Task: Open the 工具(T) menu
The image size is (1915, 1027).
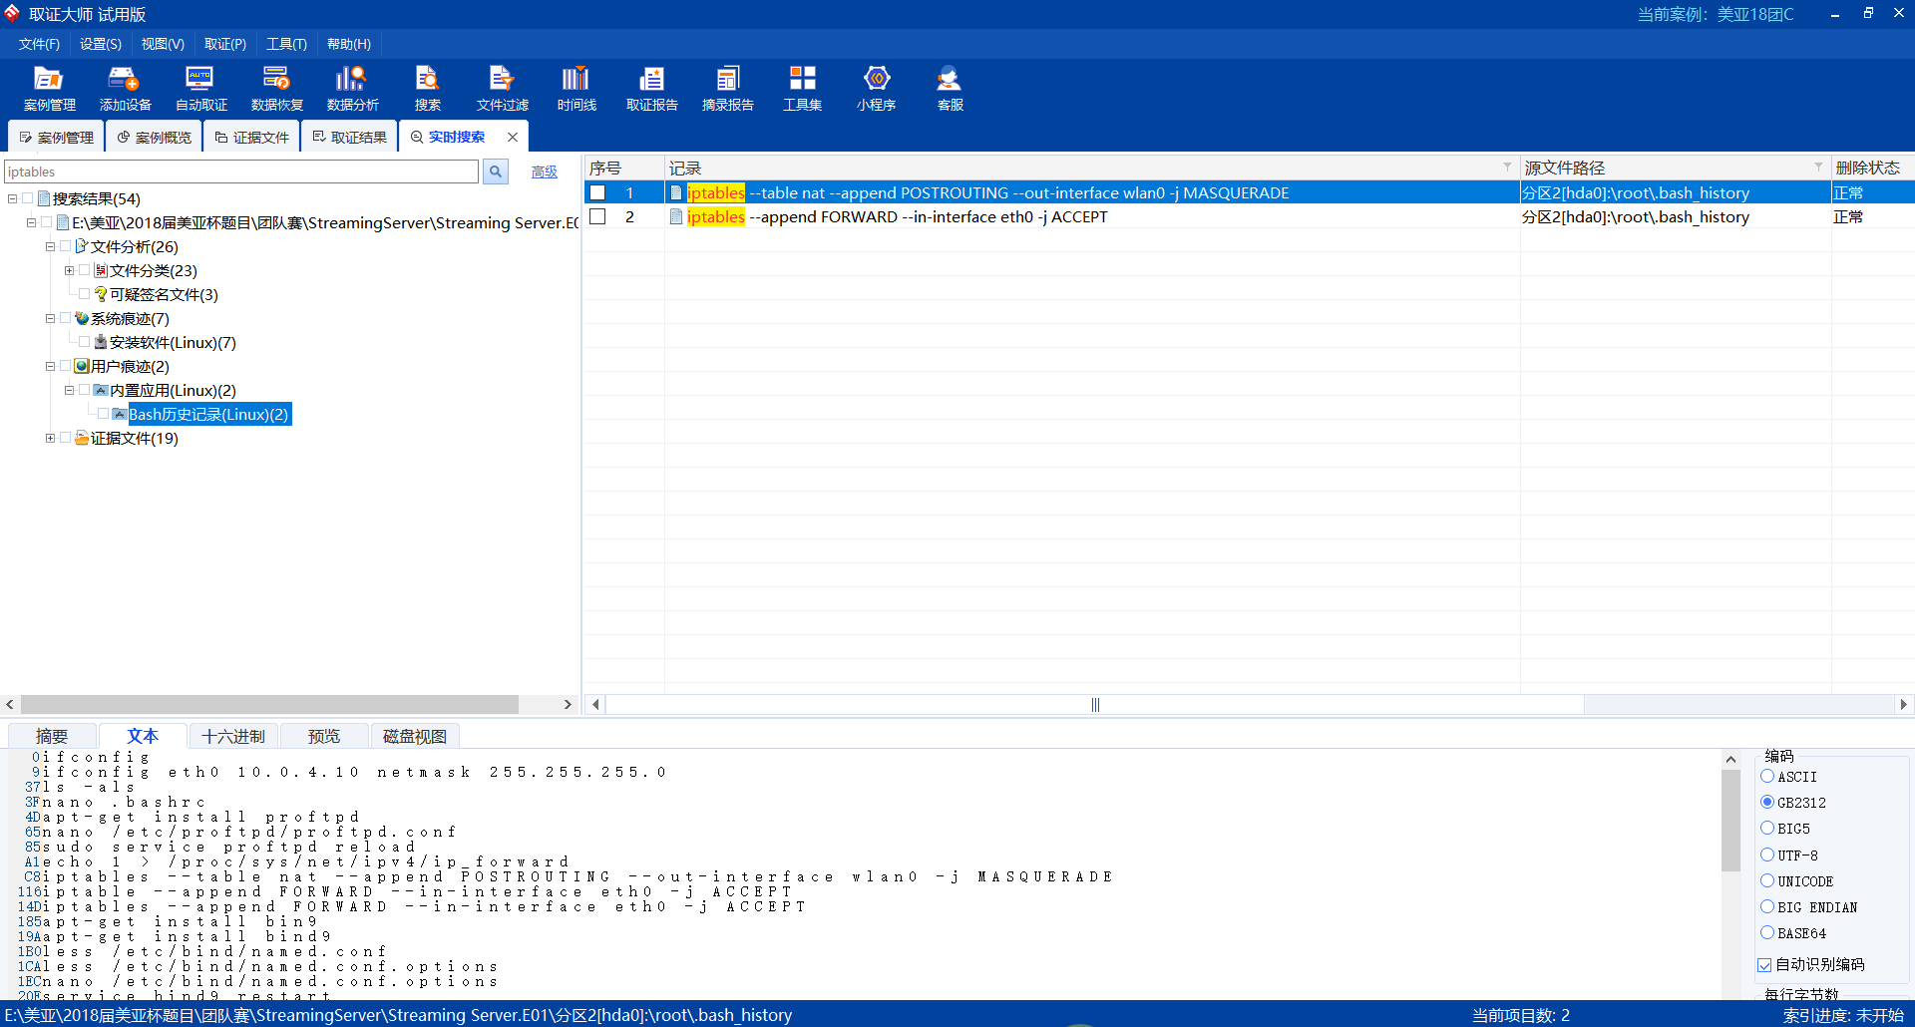Action: (286, 44)
